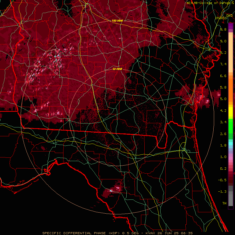The height and width of the screenshot is (235, 235).
Task: Click the 50 NMI range ring label
Action: tap(117, 69)
